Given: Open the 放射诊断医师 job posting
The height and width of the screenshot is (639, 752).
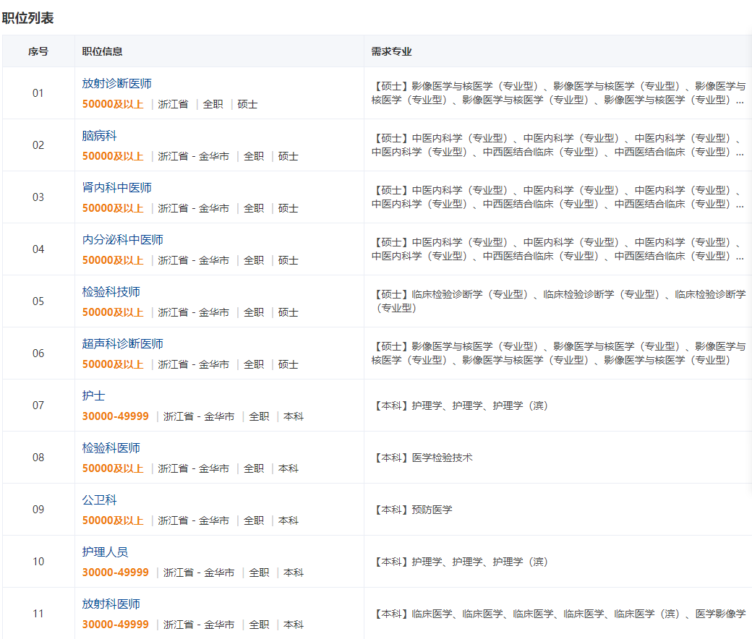Looking at the screenshot, I should pos(116,84).
